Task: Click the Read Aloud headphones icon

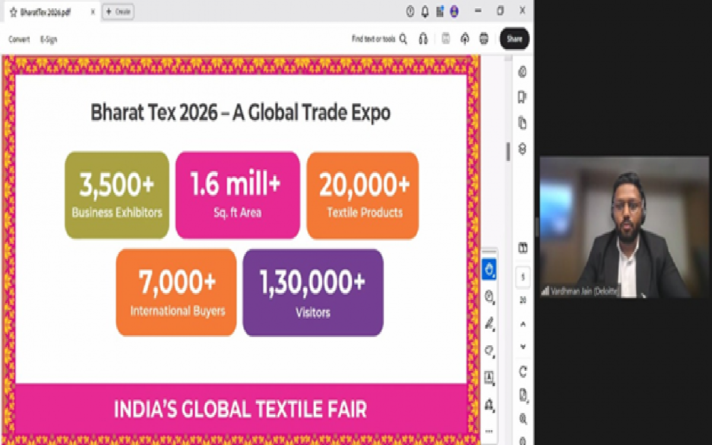Action: point(422,39)
